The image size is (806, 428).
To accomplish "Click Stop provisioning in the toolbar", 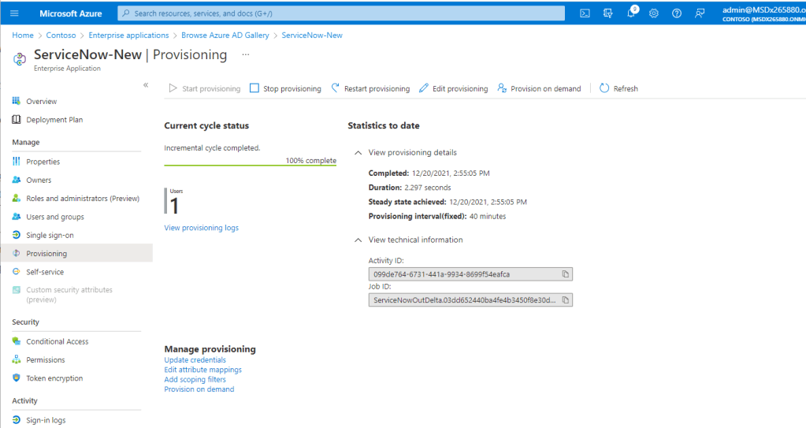I will pyautogui.click(x=285, y=89).
